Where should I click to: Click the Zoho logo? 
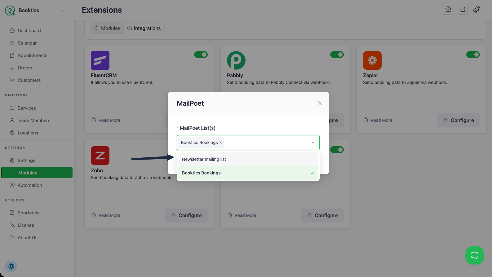click(x=100, y=156)
